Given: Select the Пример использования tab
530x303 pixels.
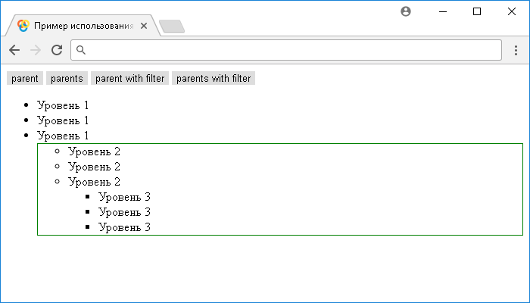Looking at the screenshot, I should [x=81, y=26].
